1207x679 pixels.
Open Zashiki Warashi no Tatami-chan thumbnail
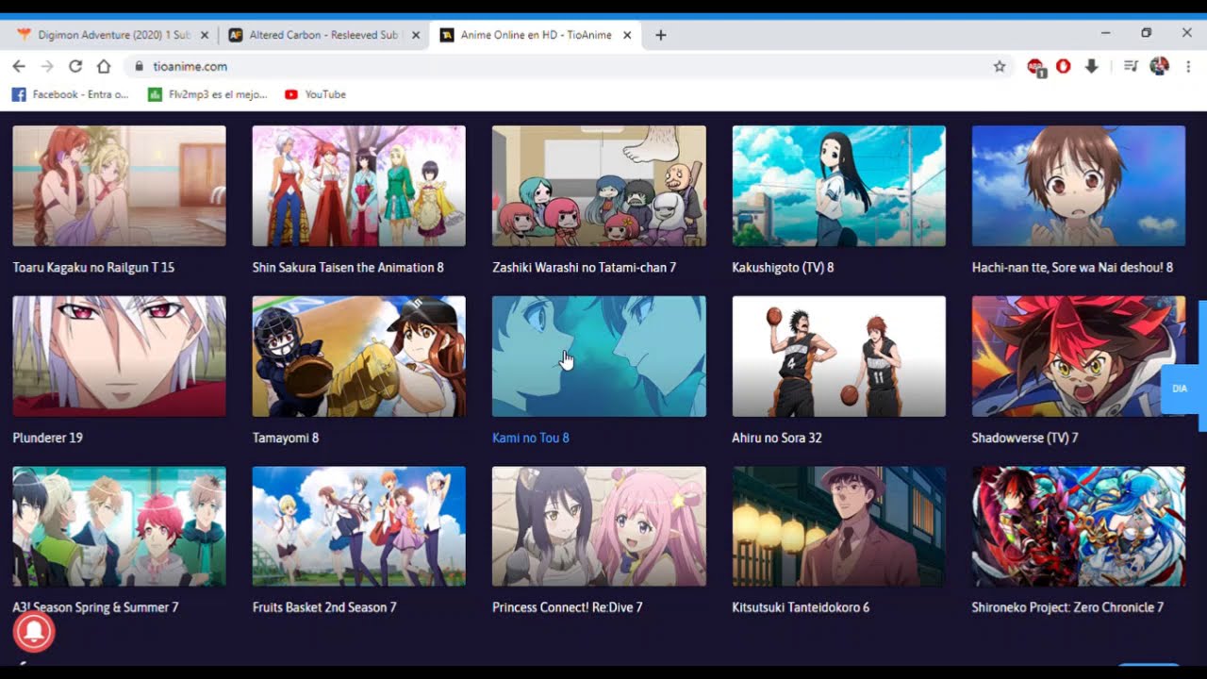click(x=599, y=186)
